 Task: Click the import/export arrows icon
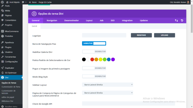coord(176,21)
